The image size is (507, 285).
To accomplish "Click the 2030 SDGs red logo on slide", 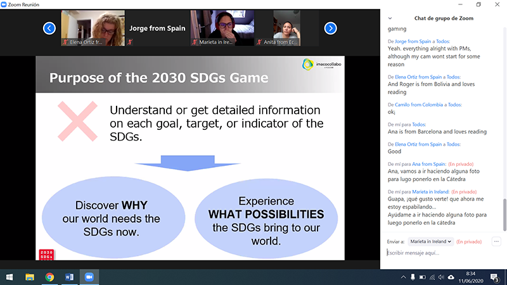I will click(46, 255).
